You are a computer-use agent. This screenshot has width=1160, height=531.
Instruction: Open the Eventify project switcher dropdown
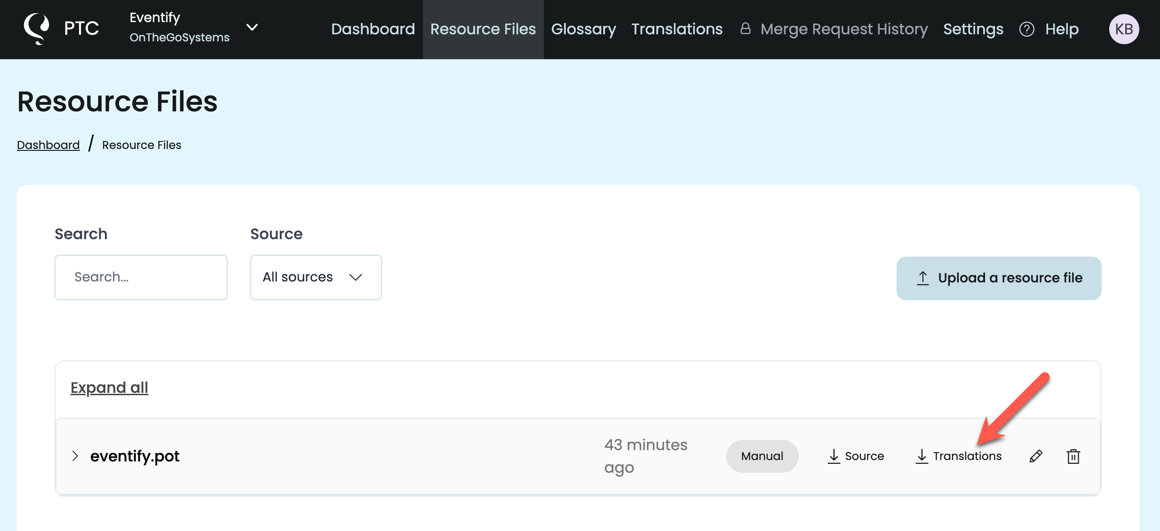tap(252, 28)
